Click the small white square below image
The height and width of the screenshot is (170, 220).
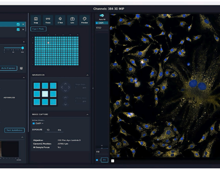pos(112,161)
